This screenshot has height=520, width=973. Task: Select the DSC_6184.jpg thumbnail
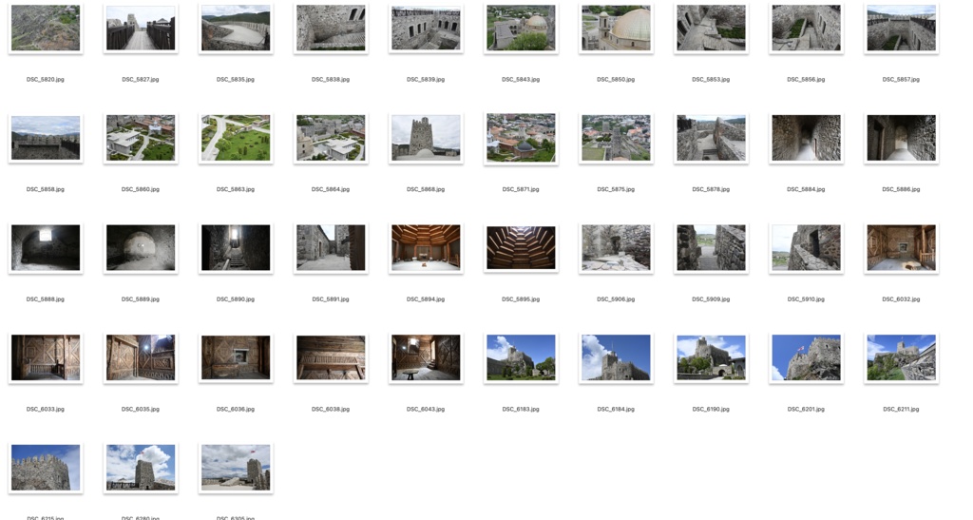pyautogui.click(x=616, y=357)
